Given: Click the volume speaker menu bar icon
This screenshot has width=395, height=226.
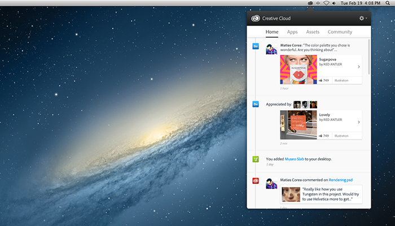Looking at the screenshot, I should point(334,3).
